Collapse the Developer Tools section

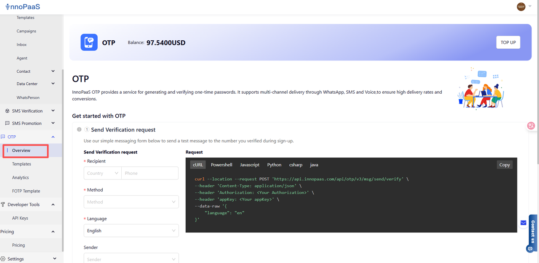tap(53, 205)
